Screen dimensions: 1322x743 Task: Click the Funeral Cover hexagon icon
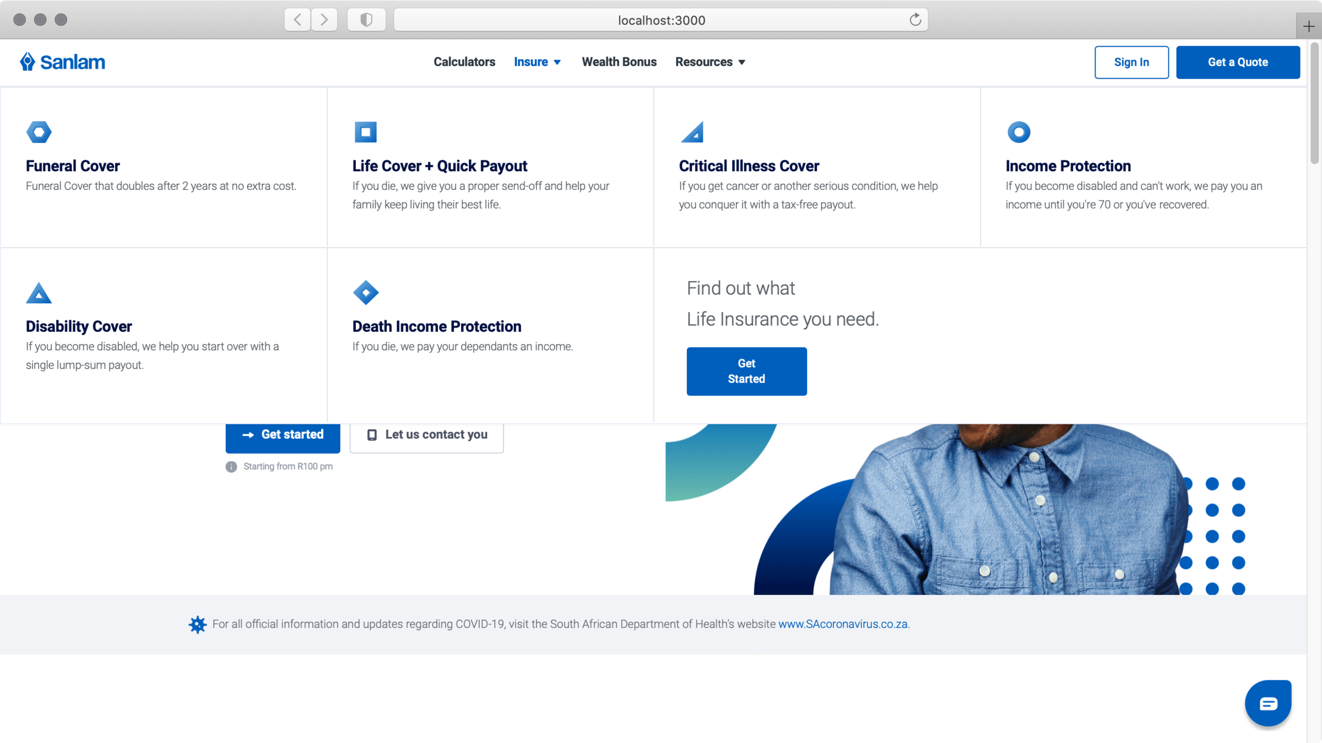click(x=39, y=132)
